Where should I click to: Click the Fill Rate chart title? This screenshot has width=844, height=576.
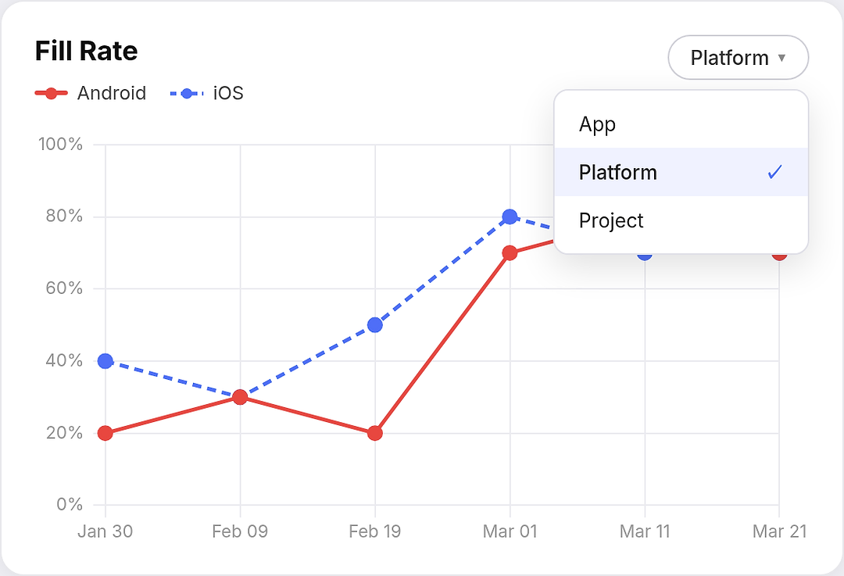pos(86,51)
